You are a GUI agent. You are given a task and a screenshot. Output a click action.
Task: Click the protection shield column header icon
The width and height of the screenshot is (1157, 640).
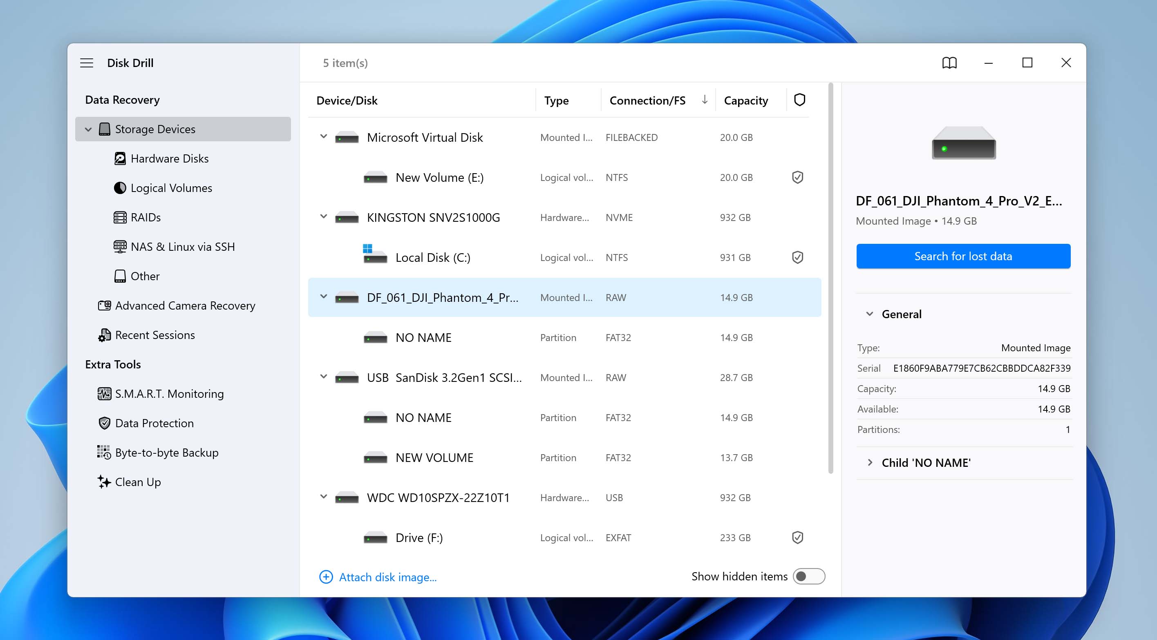(x=799, y=100)
